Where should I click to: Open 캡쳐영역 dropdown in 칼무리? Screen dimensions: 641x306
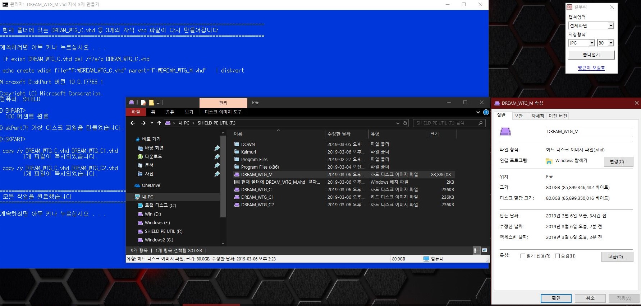611,26
